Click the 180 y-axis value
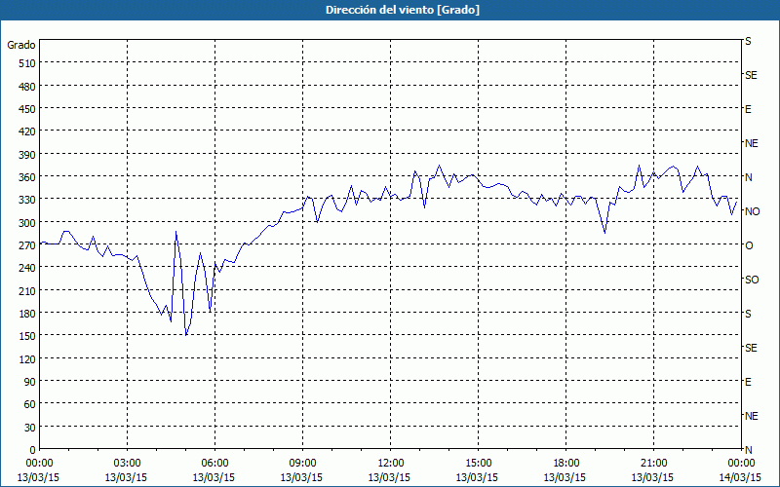 click(28, 313)
